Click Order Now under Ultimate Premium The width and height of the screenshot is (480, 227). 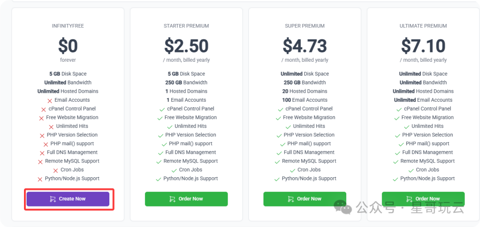[423, 199]
